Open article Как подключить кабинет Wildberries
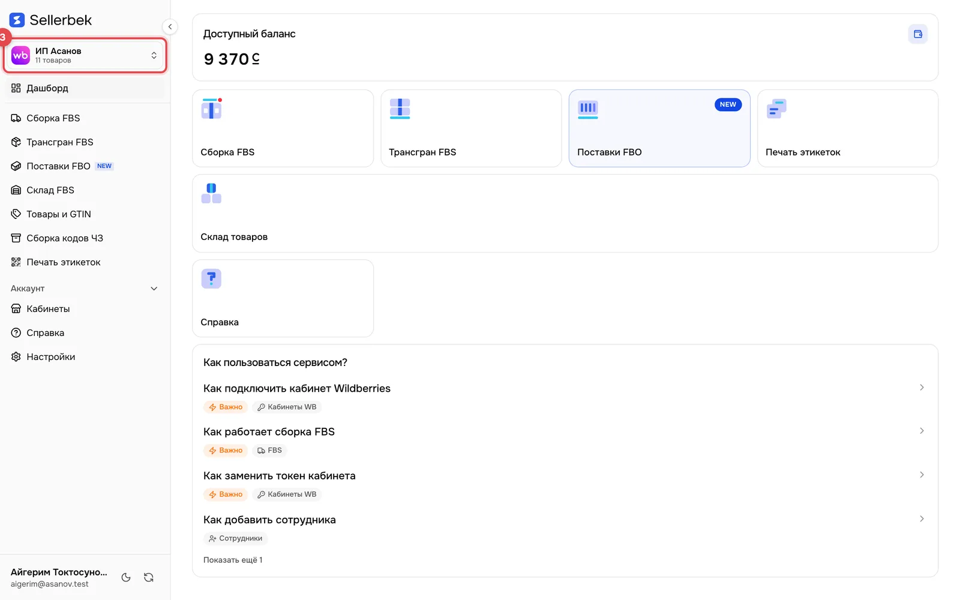The image size is (960, 600). (x=297, y=388)
